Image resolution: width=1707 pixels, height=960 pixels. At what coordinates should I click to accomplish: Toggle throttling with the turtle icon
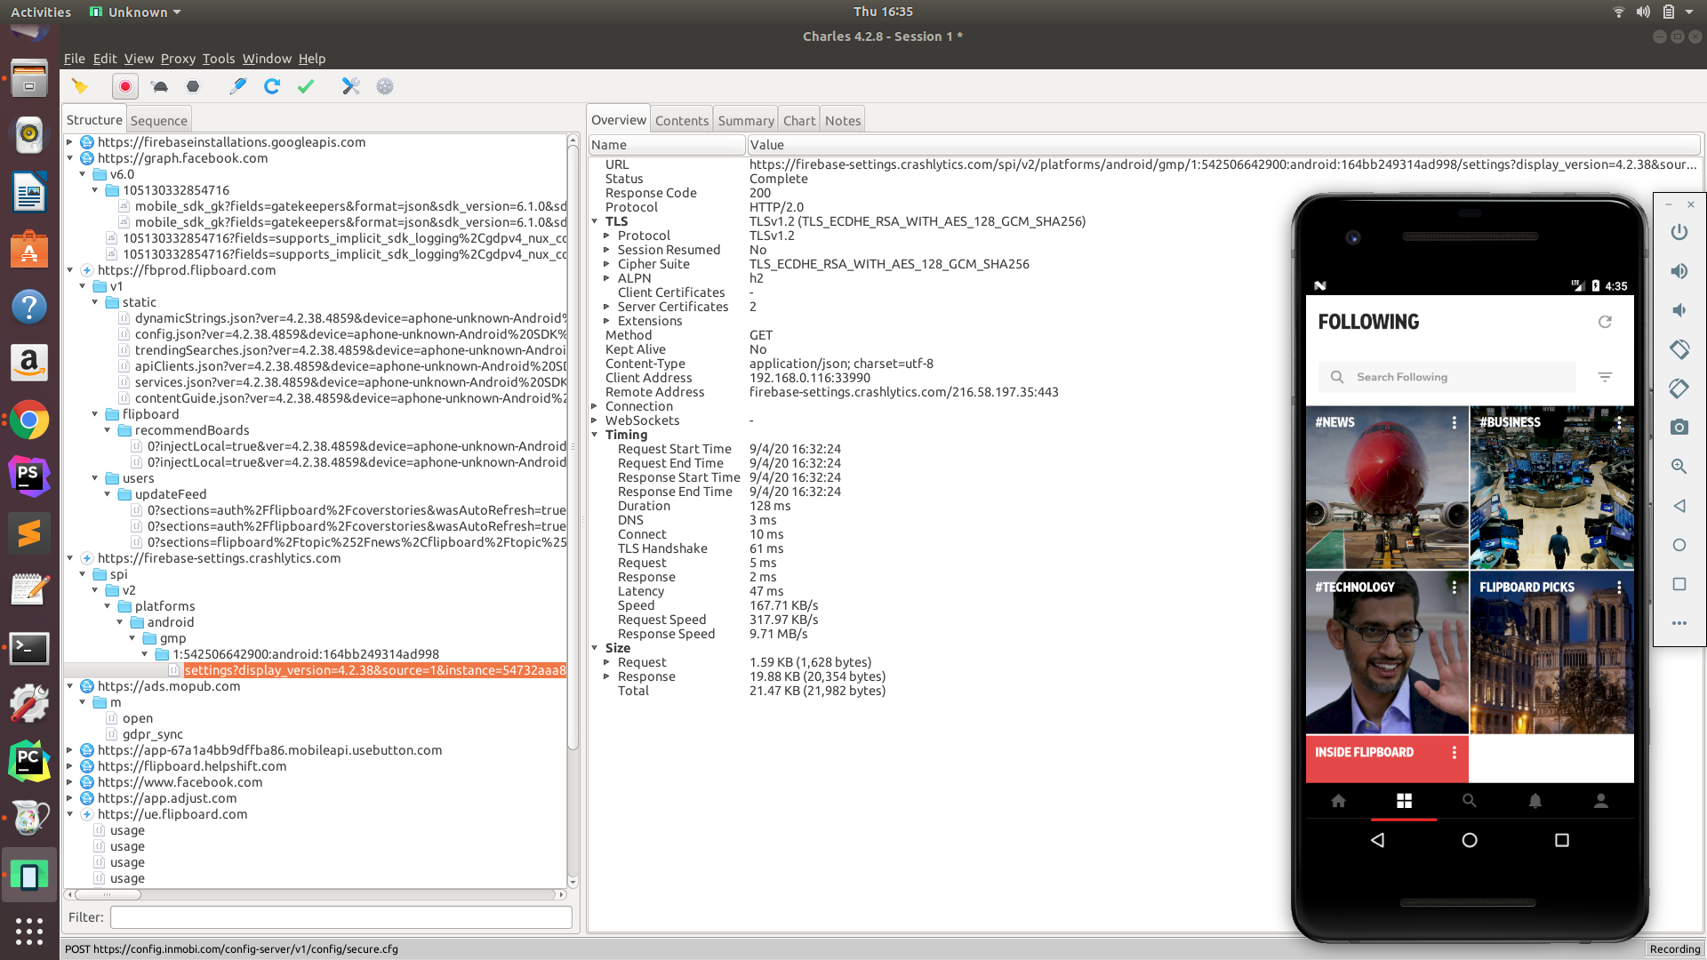(x=160, y=86)
